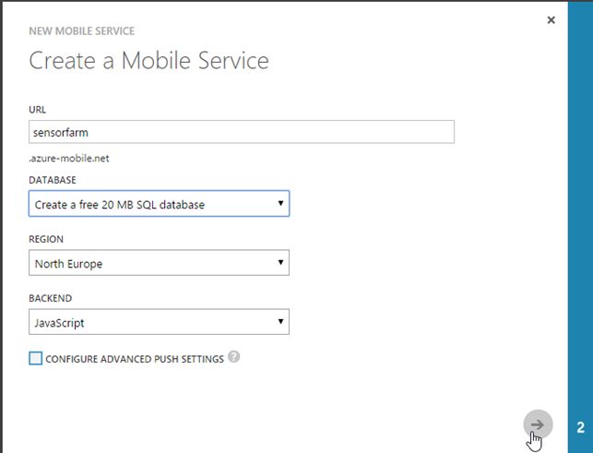Click wizard step 2 indicator
Screen dimensions: 593x453
tap(580, 428)
